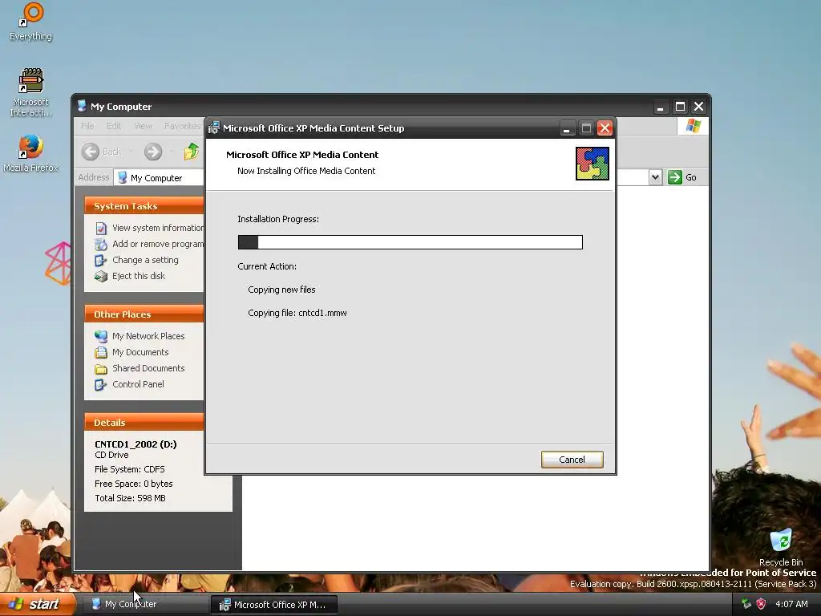
Task: Close the Office XP Media Content Setup dialog
Action: coord(605,128)
